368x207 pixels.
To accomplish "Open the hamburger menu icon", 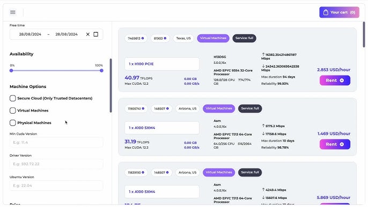I will click(13, 12).
